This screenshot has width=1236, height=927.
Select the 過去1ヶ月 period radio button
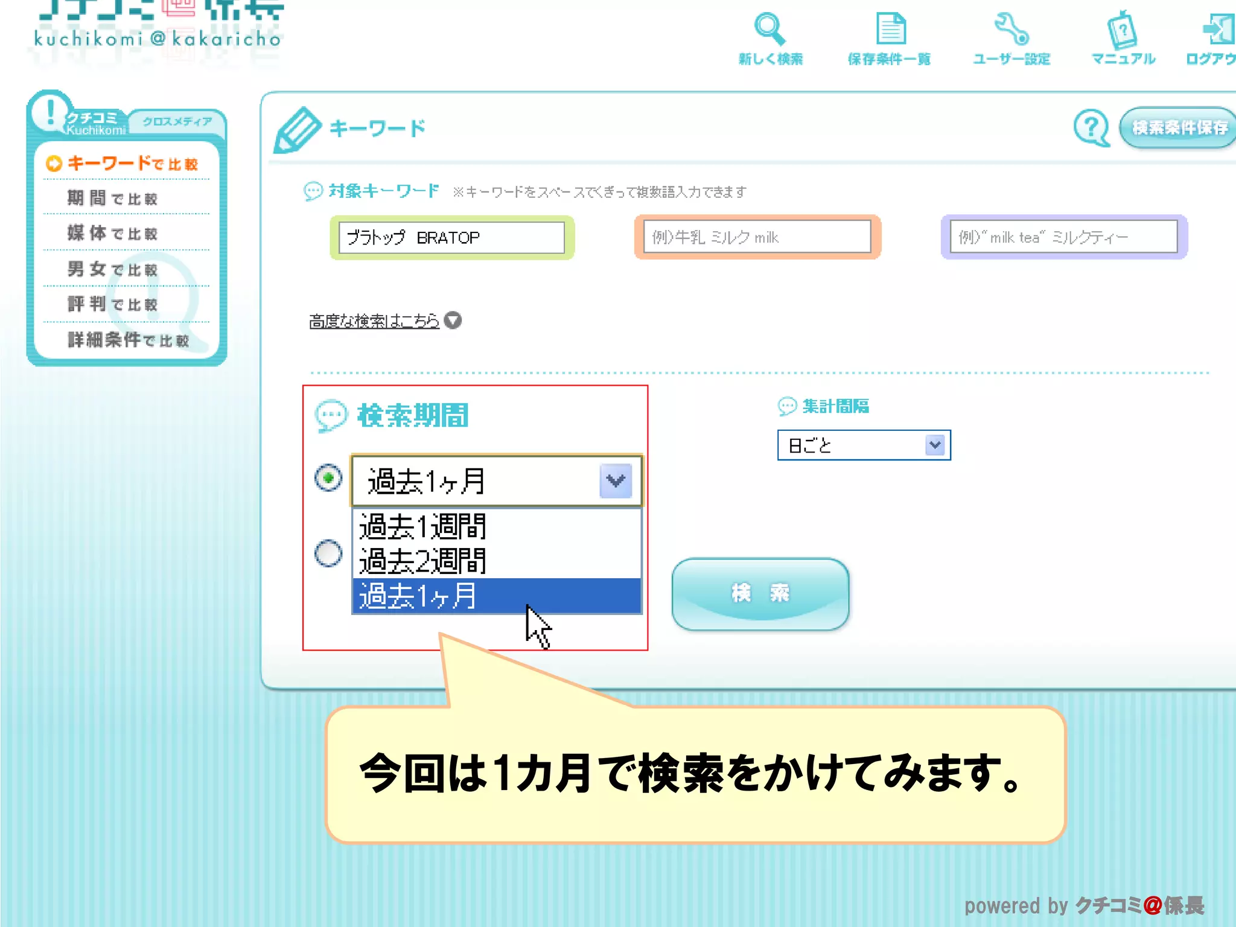pyautogui.click(x=328, y=478)
